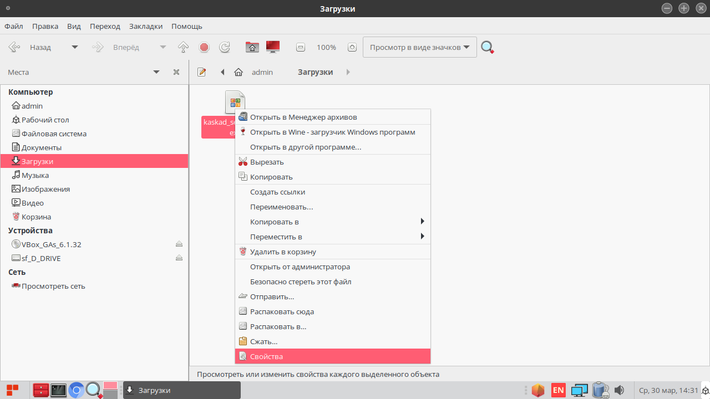The image size is (710, 399).
Task: Click the Computer toolbar icon
Action: 272,48
